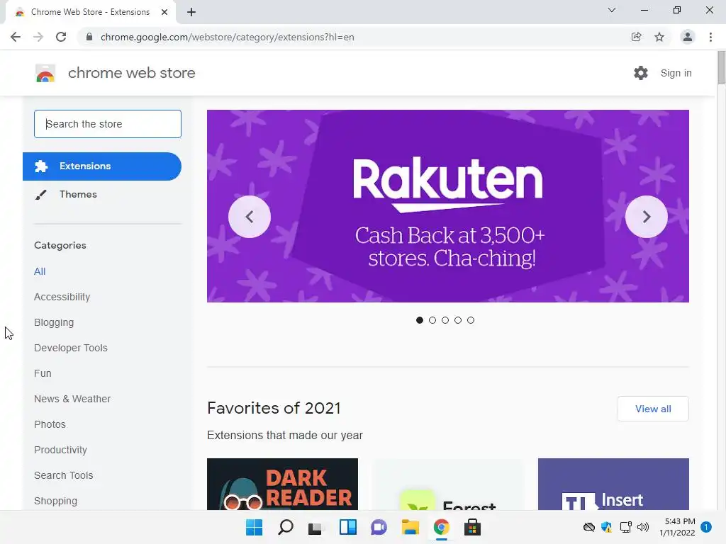This screenshot has height=544, width=726.
Task: View site information via the lock icon
Action: 89,37
